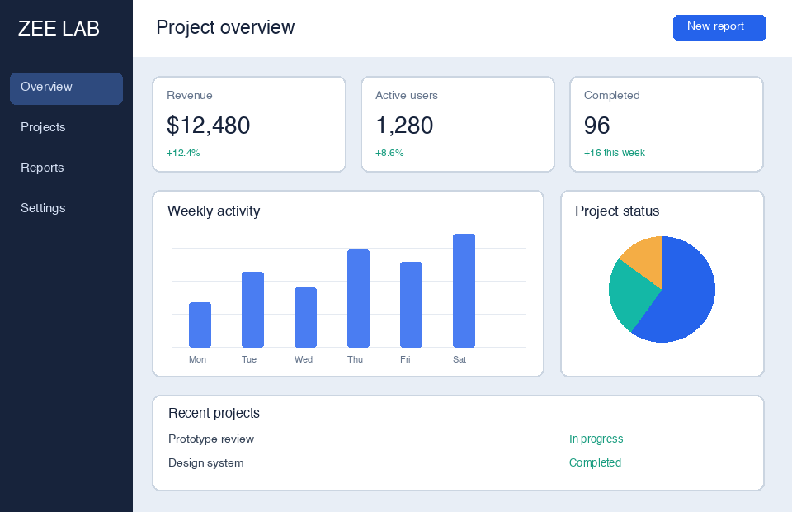The width and height of the screenshot is (792, 512).
Task: Click the ZEE LAB logo text
Action: (59, 28)
